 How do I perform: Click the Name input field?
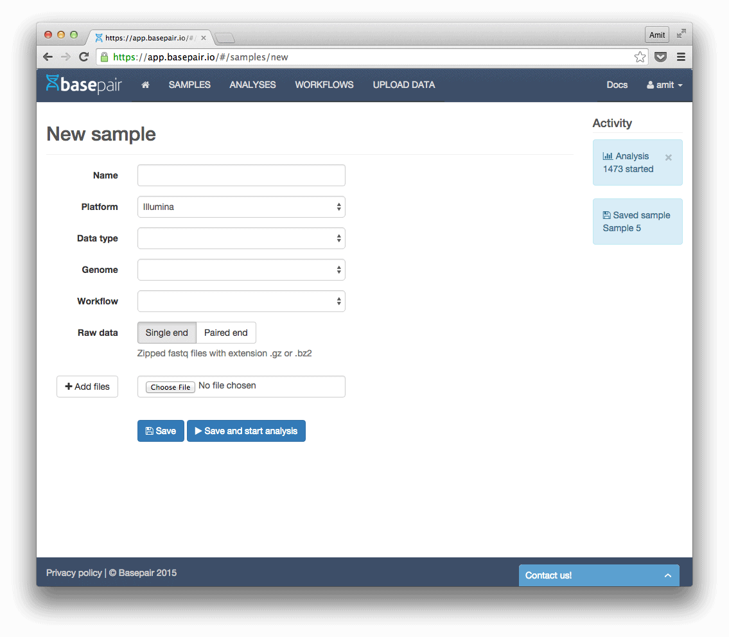coord(241,175)
